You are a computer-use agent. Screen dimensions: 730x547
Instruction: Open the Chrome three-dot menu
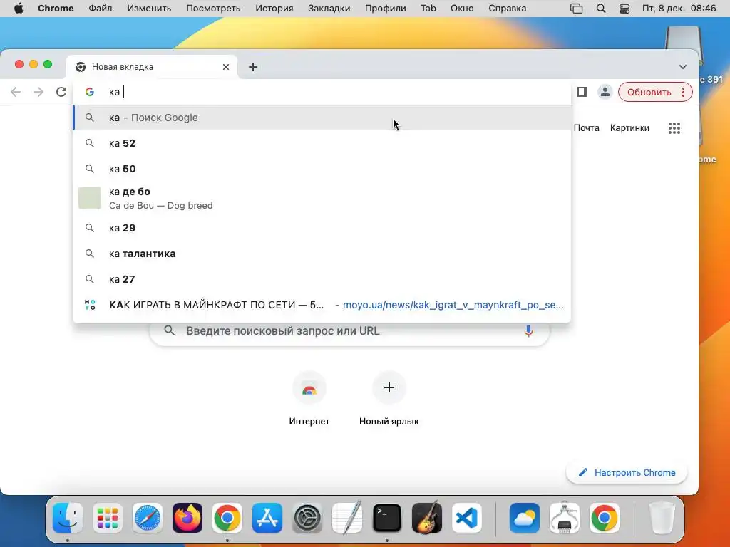[684, 92]
